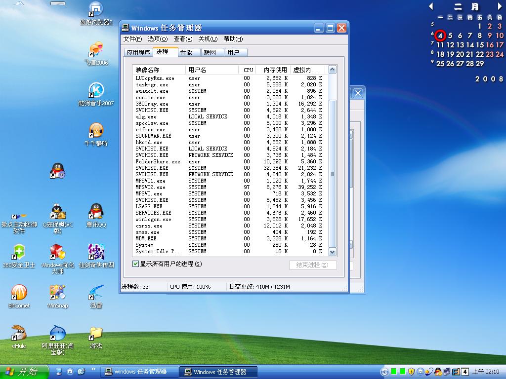Sort processes by the 内存使用 column header
This screenshot has height=379, width=506.
(273, 70)
